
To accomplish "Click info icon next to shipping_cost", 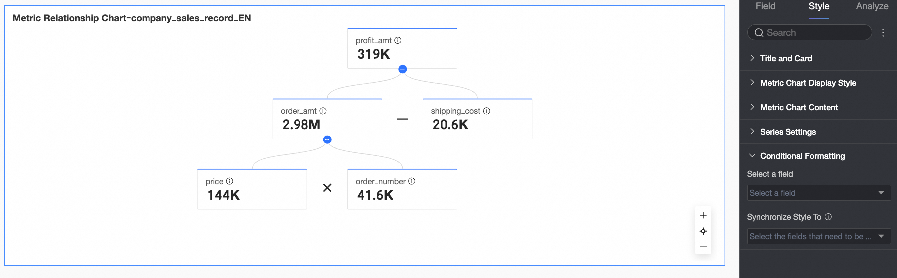I will click(487, 111).
